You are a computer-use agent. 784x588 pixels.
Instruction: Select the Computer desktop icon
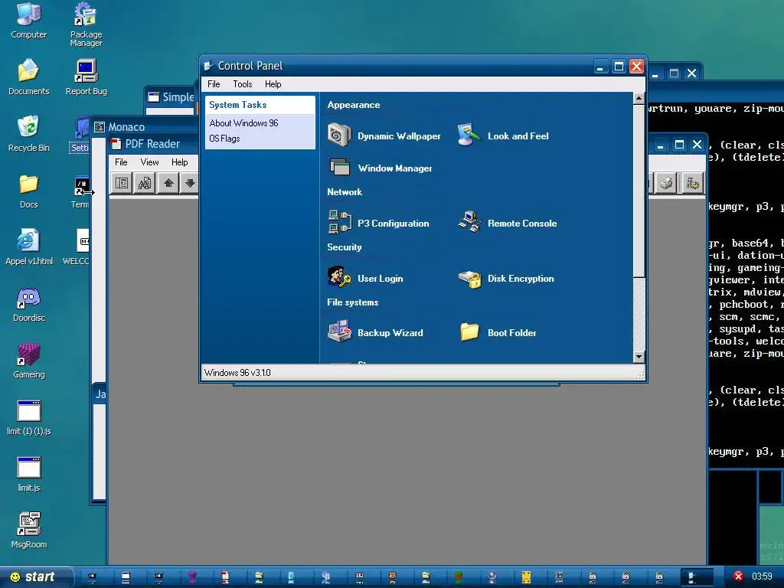click(28, 21)
